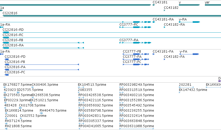The image size is (221, 130).
Task: Select transcript CG3777-RC
Action: point(129,25)
